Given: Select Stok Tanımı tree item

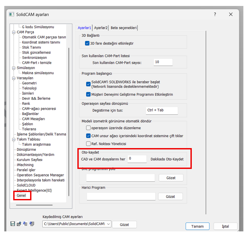Looking at the screenshot, I should click(x=31, y=47).
